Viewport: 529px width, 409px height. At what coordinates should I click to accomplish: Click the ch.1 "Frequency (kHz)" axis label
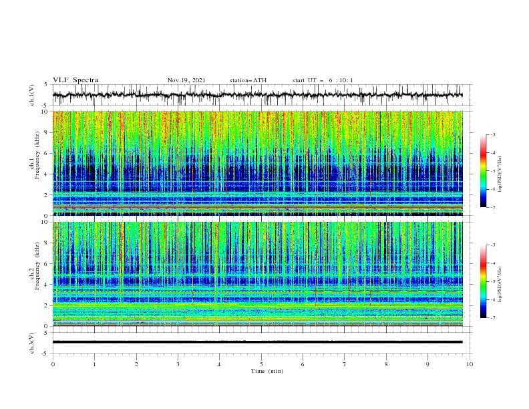point(37,156)
